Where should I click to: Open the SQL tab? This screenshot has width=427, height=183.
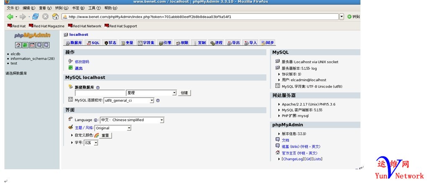tap(93, 43)
